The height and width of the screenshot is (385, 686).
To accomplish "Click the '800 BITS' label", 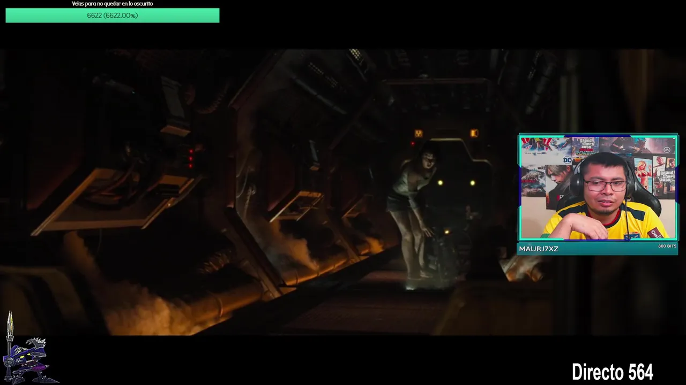I will click(x=667, y=246).
